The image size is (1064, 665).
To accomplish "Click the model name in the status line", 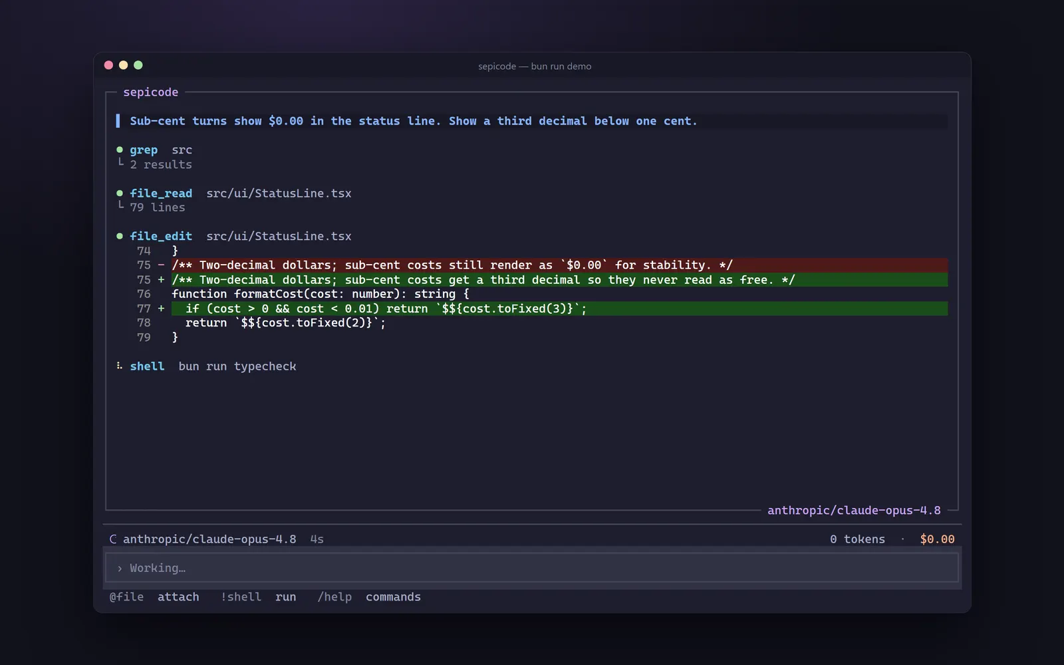I will 209,539.
